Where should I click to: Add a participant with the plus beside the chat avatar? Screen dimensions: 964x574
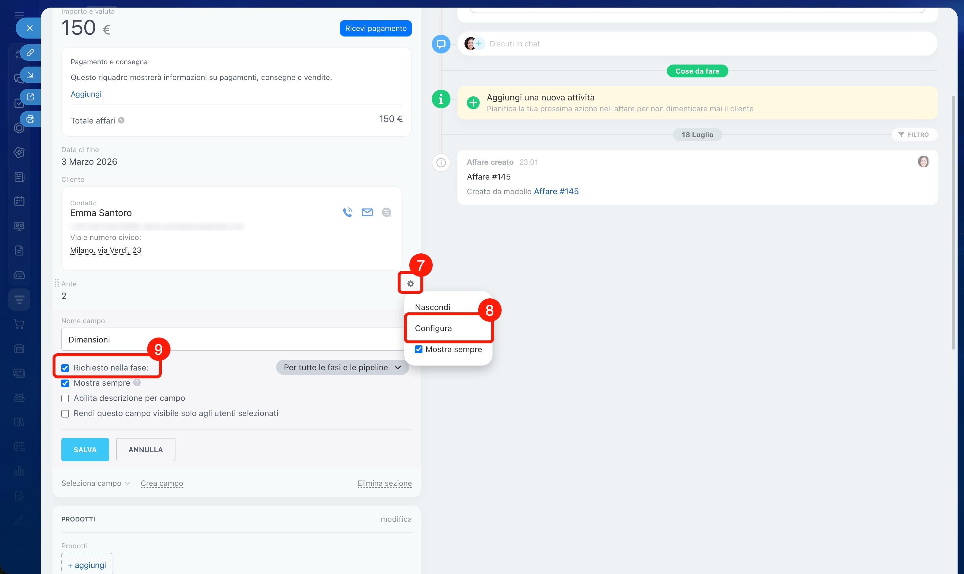(479, 43)
